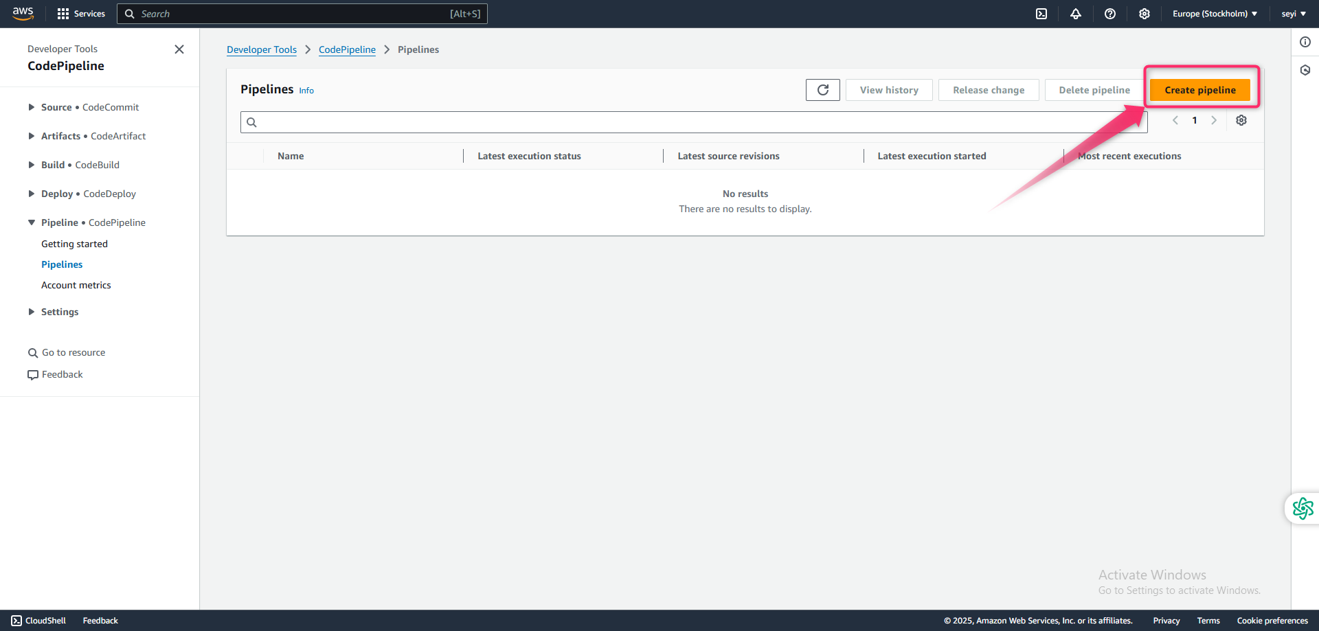Click the View history button

pyautogui.click(x=889, y=90)
